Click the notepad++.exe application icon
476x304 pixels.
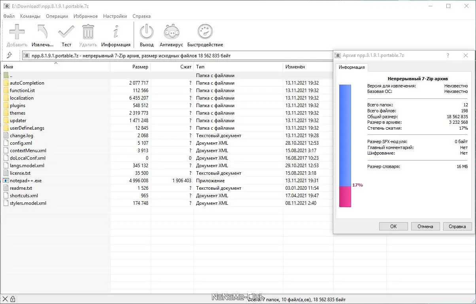coord(6,181)
